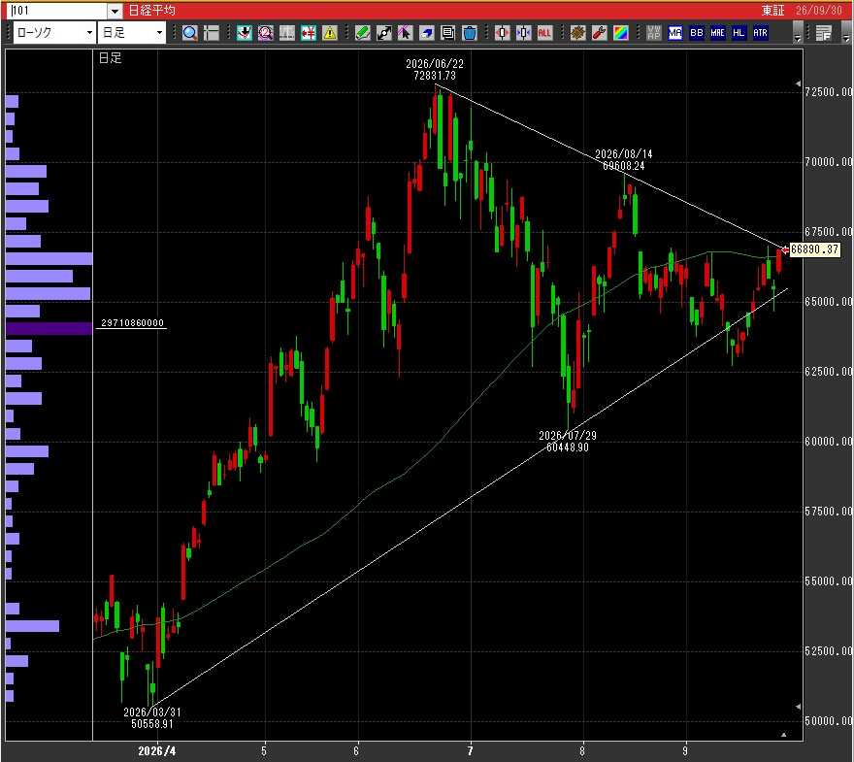This screenshot has width=854, height=762.
Task: Click the magnifier icon with number 2
Action: click(266, 33)
